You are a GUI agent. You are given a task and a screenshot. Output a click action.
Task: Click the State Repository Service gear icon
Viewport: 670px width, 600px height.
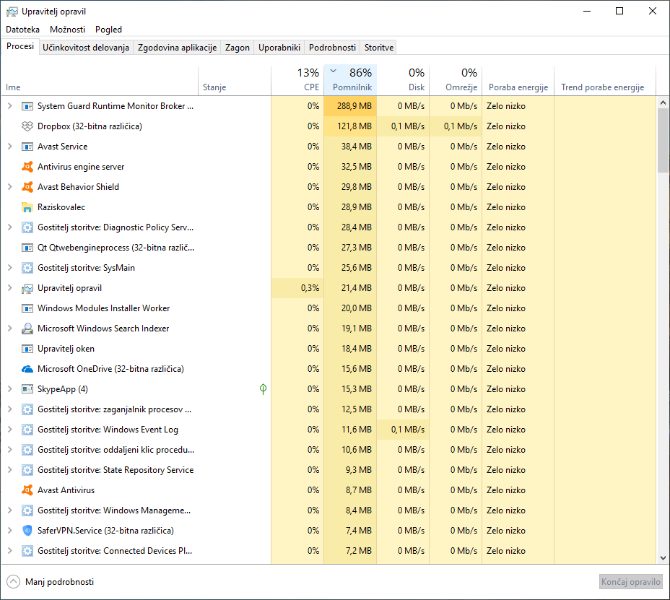click(x=27, y=470)
